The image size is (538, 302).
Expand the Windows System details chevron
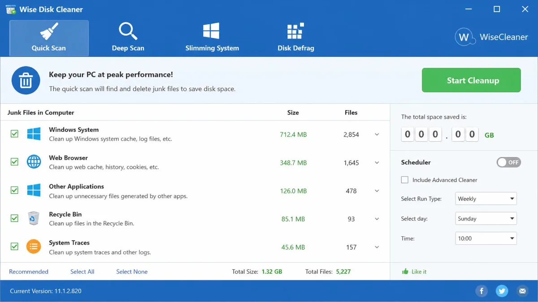[x=377, y=134]
